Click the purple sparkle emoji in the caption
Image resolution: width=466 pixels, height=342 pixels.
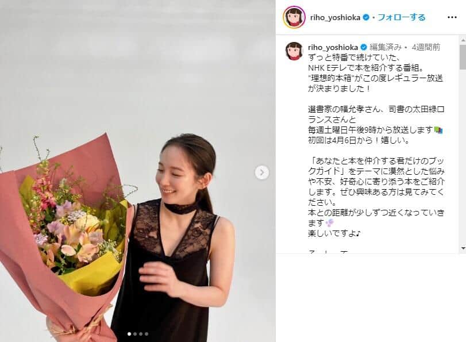tap(329, 223)
